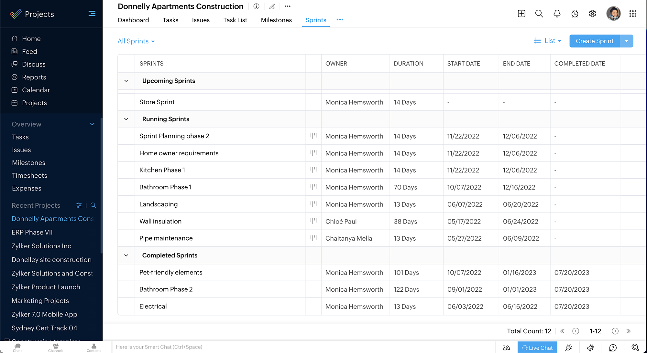This screenshot has width=647, height=353.
Task: Open the Live Chat button
Action: pyautogui.click(x=537, y=348)
